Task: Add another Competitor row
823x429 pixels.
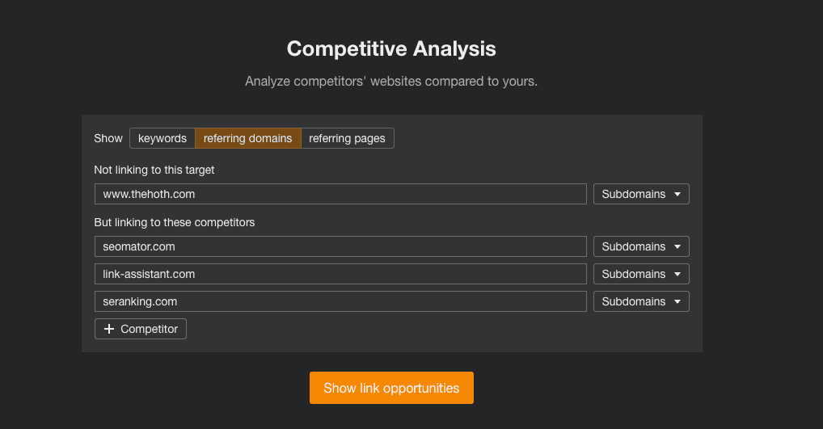Action: pos(141,329)
